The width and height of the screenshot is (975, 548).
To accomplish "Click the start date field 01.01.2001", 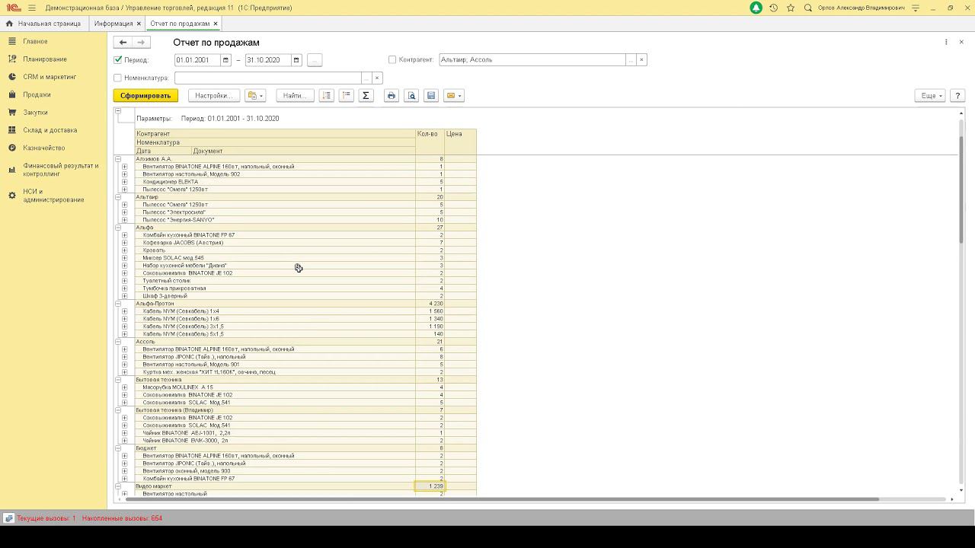I will (197, 59).
